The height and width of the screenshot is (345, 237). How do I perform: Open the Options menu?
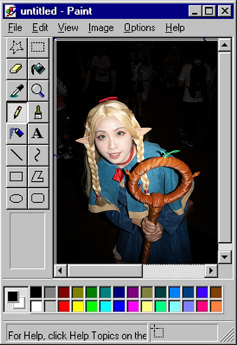click(140, 28)
